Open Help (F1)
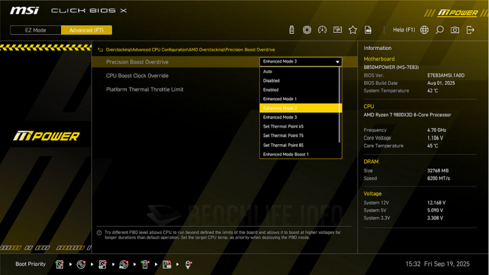 point(404,30)
